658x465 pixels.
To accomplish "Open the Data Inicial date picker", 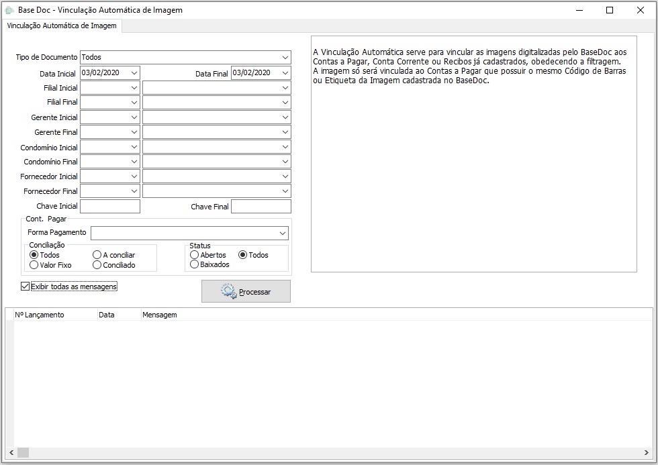I will pyautogui.click(x=134, y=73).
